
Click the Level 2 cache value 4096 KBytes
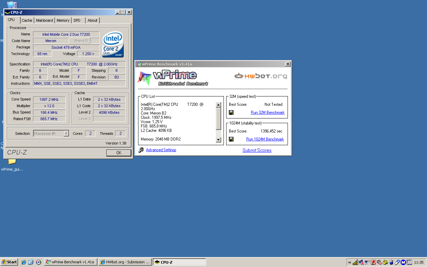pos(109,112)
